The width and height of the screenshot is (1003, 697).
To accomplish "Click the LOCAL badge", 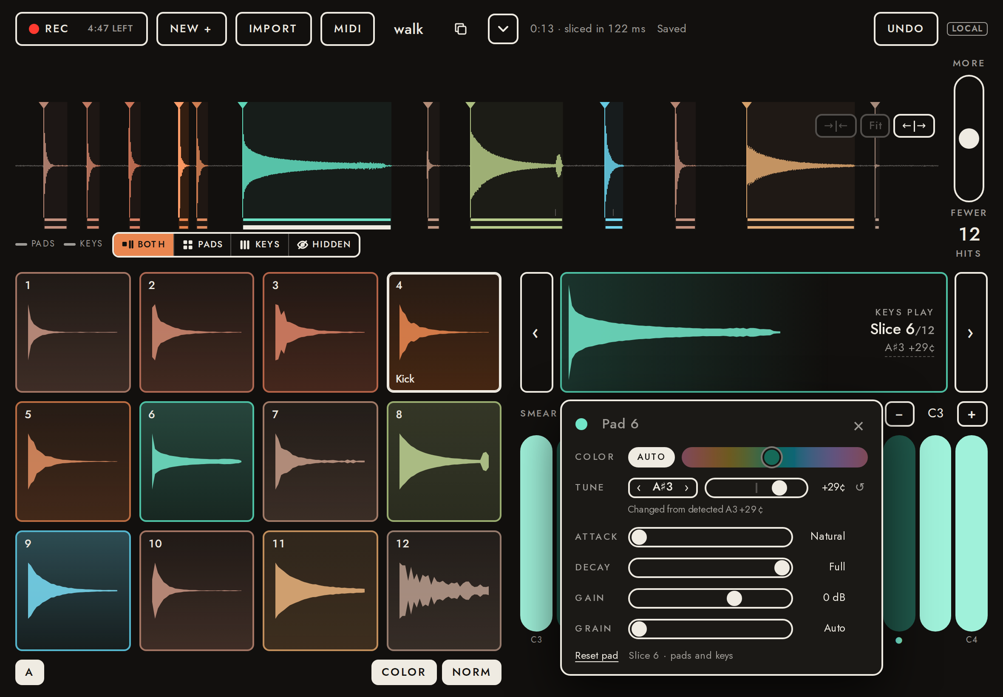I will coord(967,29).
